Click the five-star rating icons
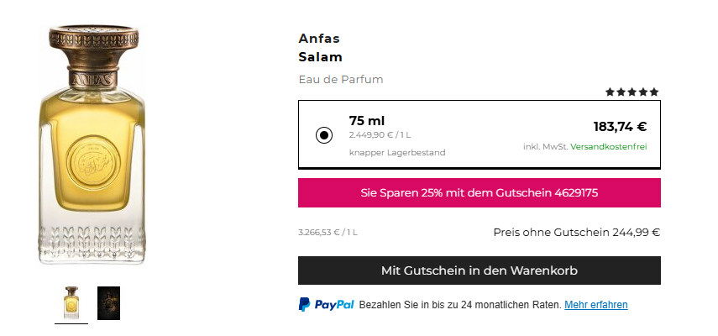The image size is (718, 336). click(x=632, y=92)
